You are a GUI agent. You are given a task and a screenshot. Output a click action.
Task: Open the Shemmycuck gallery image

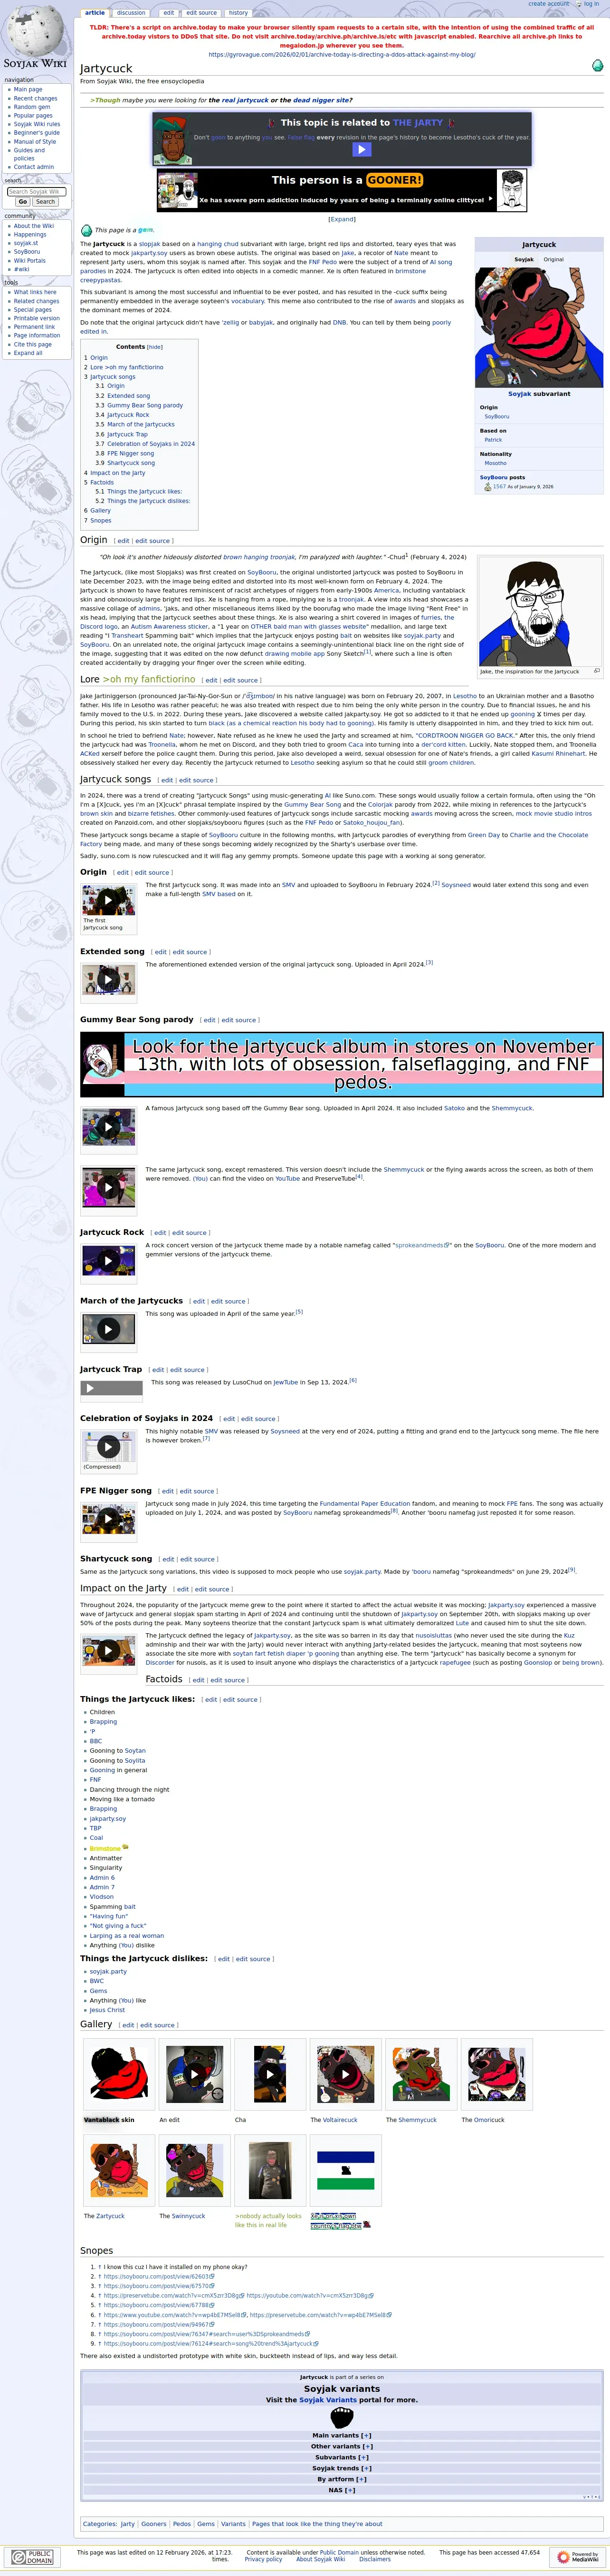[420, 2074]
